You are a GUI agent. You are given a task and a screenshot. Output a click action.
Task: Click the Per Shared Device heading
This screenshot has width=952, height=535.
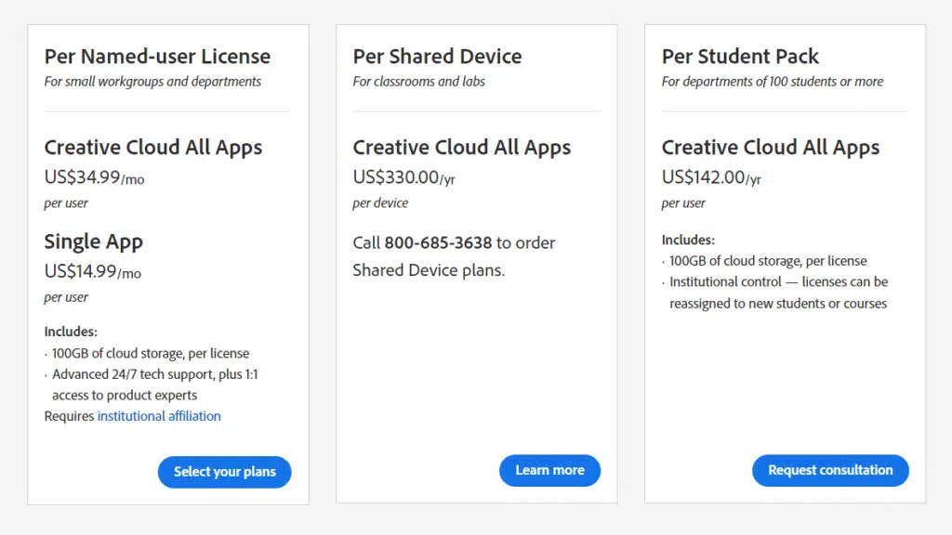[x=437, y=57]
